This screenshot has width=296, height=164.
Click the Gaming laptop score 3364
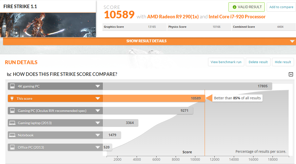[x=130, y=123]
